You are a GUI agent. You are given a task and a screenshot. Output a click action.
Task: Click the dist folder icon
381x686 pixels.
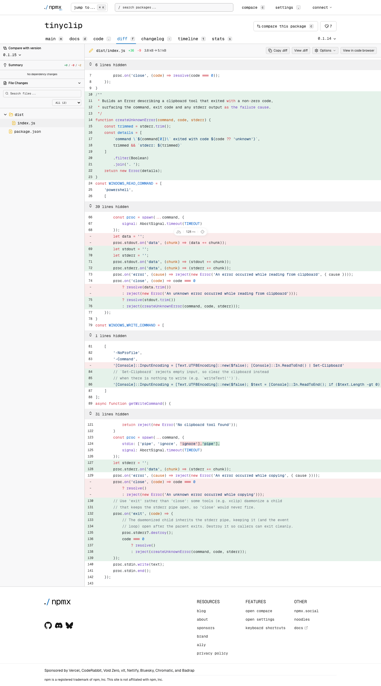pos(11,115)
